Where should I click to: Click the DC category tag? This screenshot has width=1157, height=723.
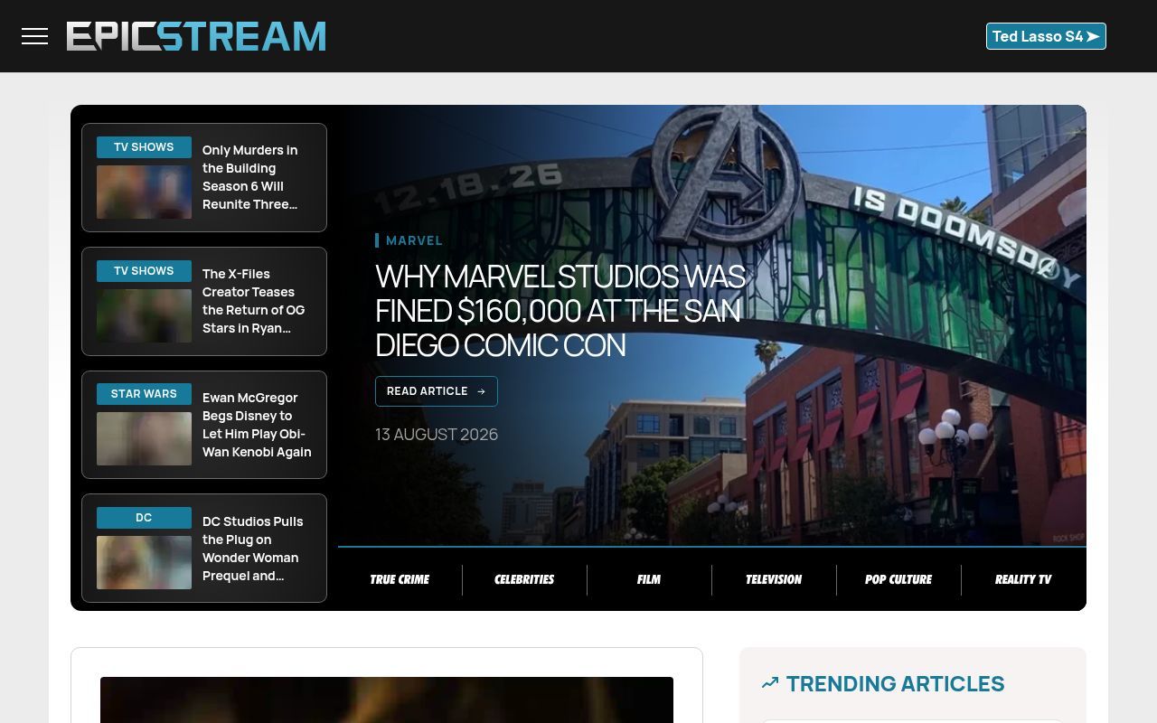pos(144,518)
